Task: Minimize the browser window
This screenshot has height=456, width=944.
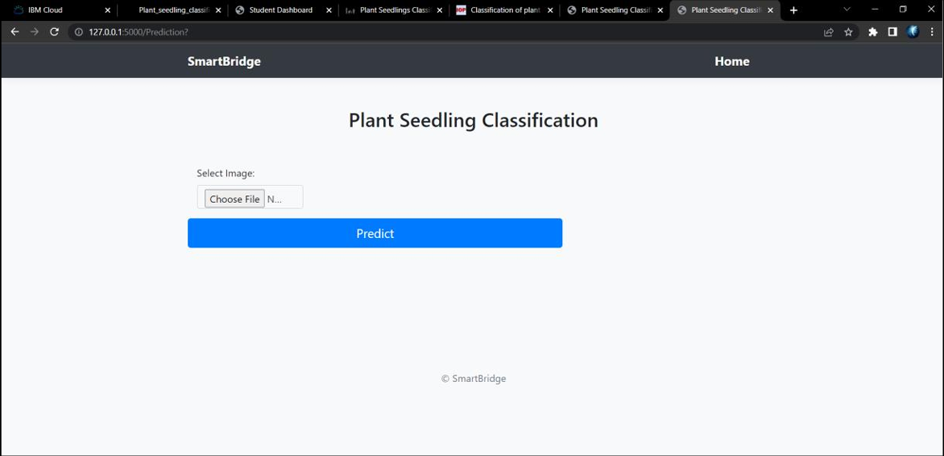Action: 876,10
